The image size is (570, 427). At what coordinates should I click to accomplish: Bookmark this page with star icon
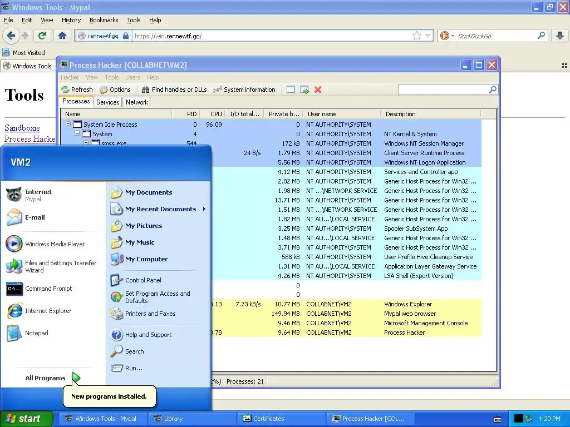click(416, 36)
